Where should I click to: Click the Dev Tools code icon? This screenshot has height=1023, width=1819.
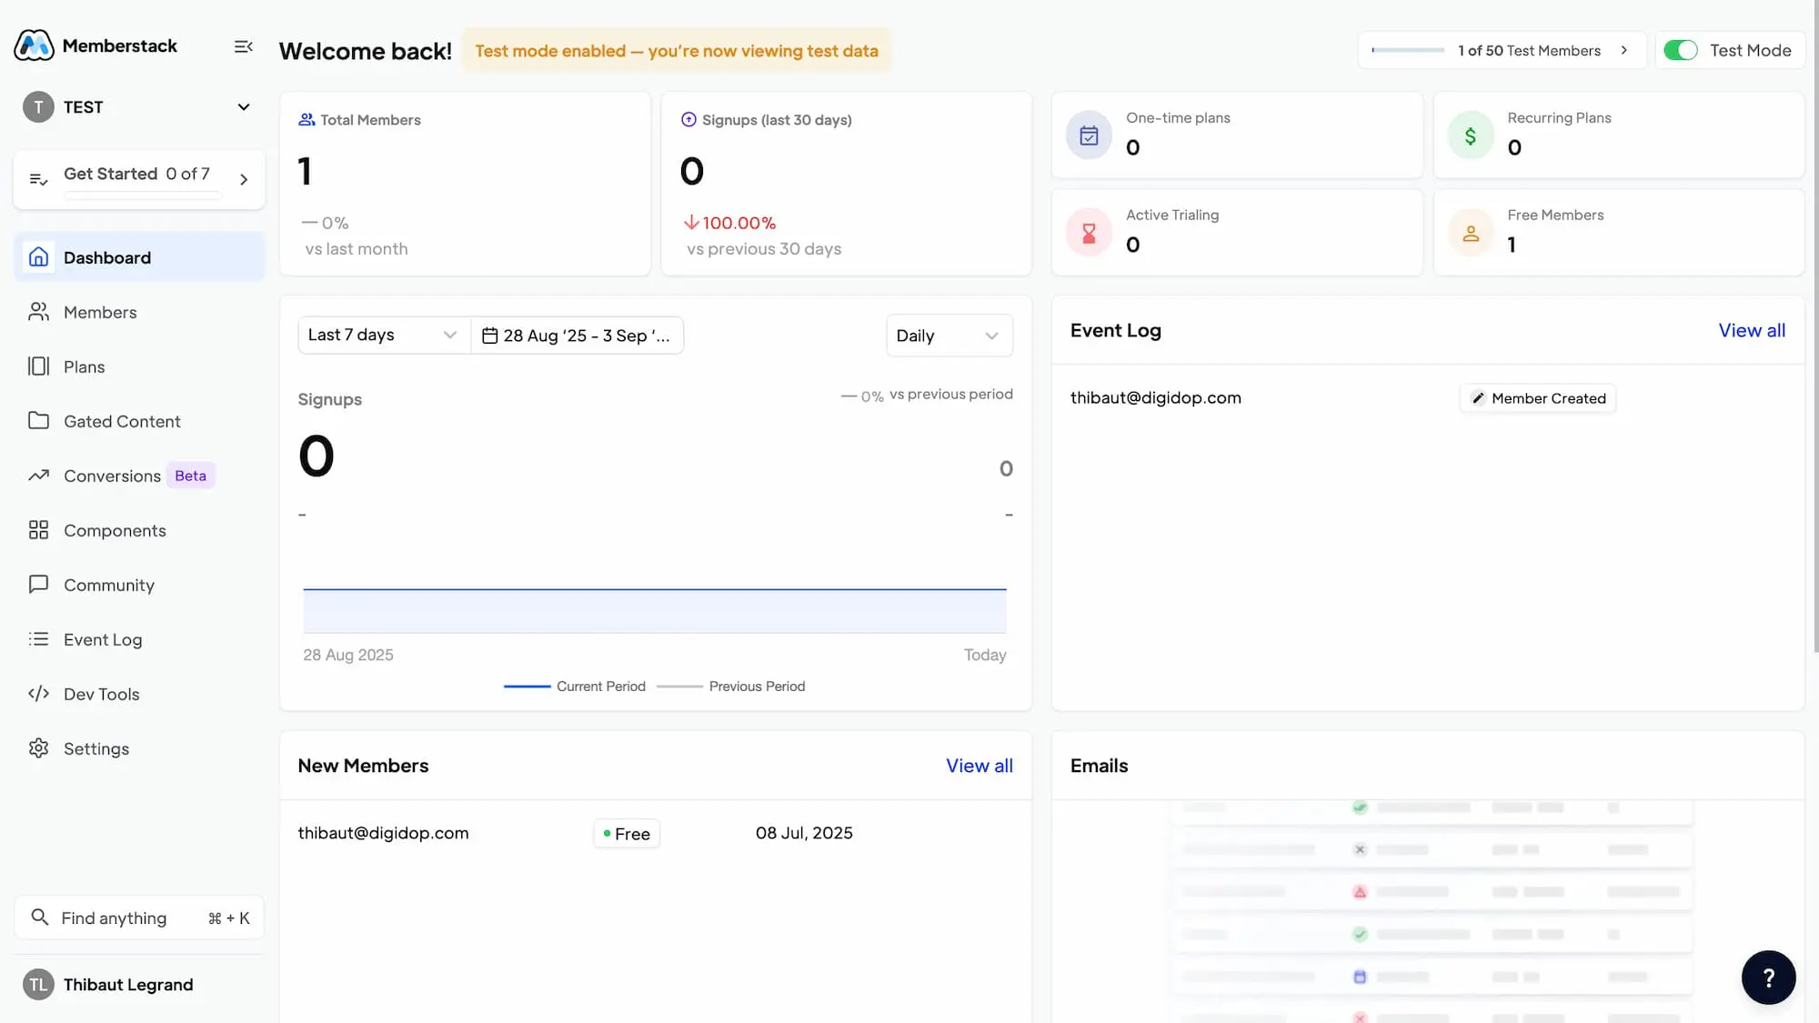click(x=38, y=694)
